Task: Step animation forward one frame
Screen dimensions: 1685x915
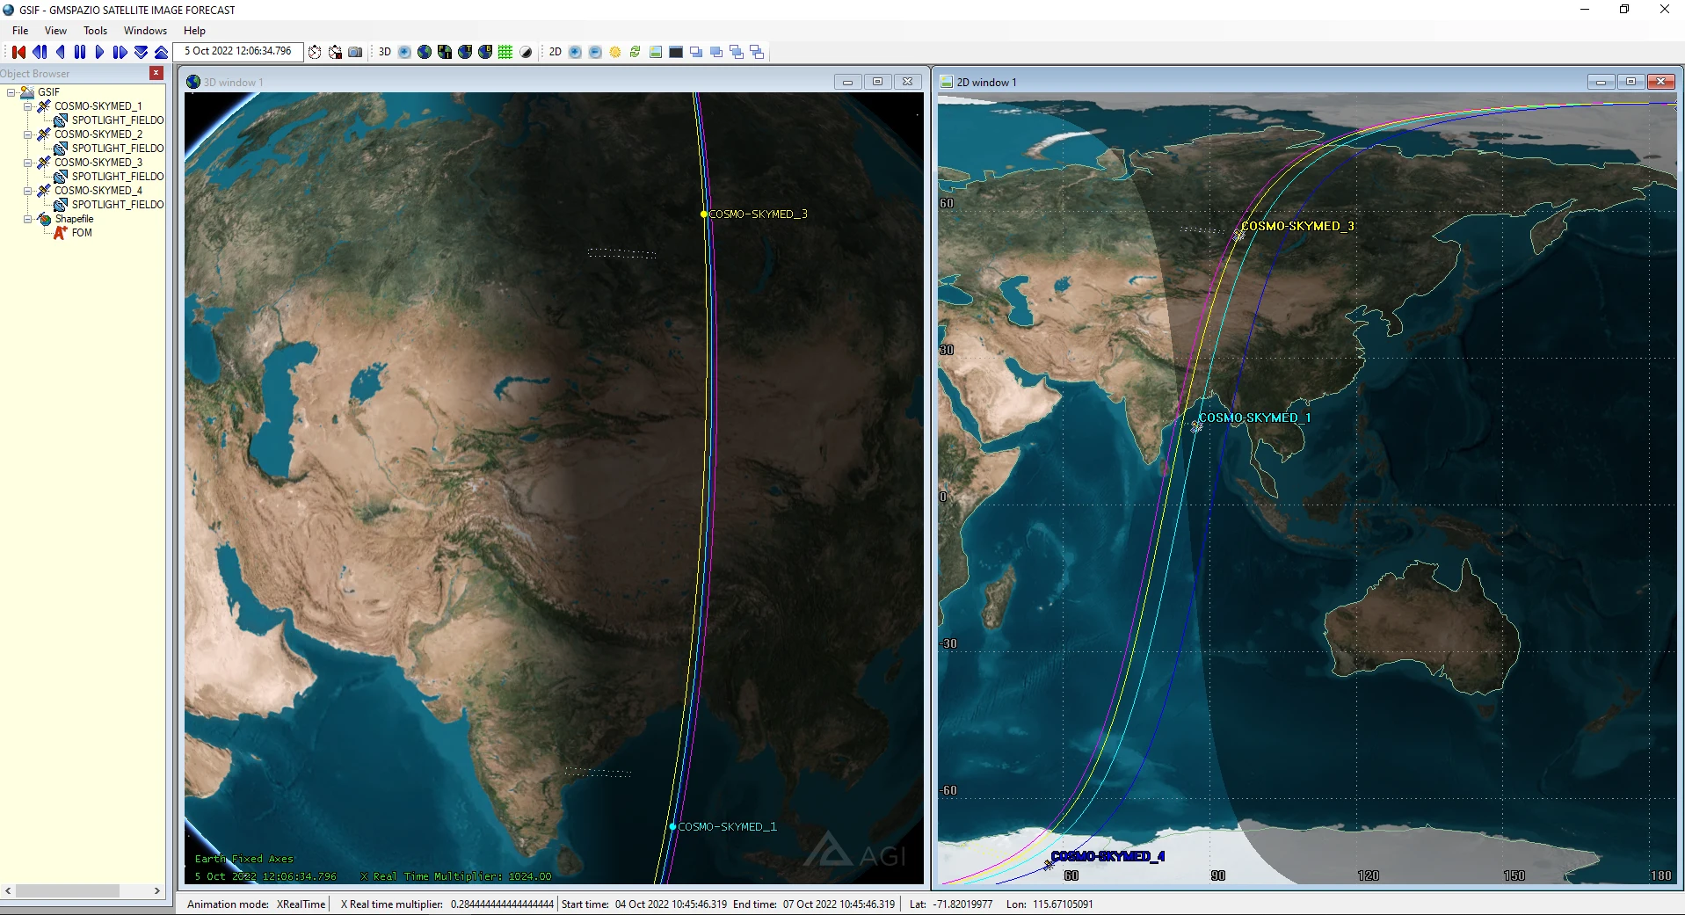Action: tap(120, 52)
